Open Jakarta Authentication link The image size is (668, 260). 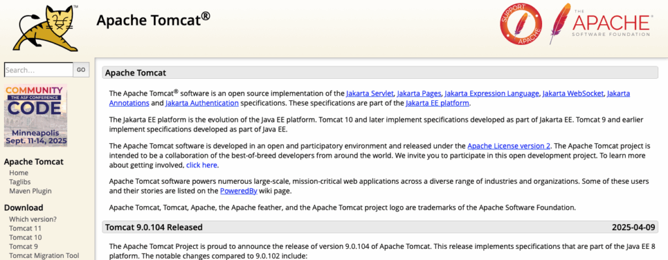click(202, 103)
